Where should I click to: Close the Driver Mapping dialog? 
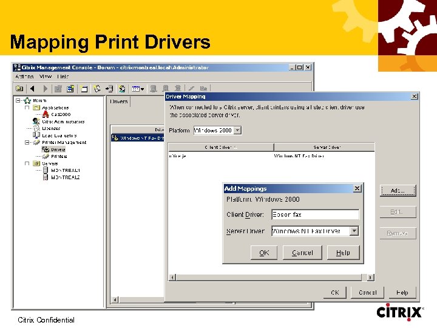click(x=415, y=96)
